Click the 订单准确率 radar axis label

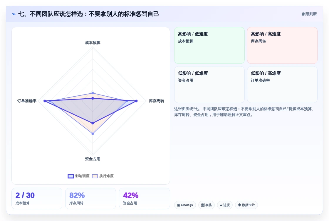tap(27, 101)
